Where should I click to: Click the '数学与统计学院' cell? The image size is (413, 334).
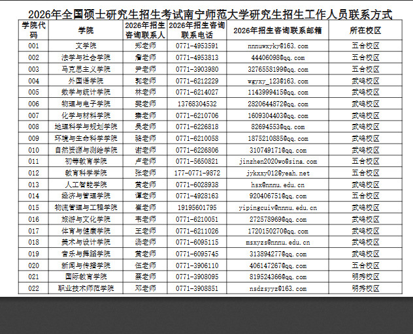86,92
